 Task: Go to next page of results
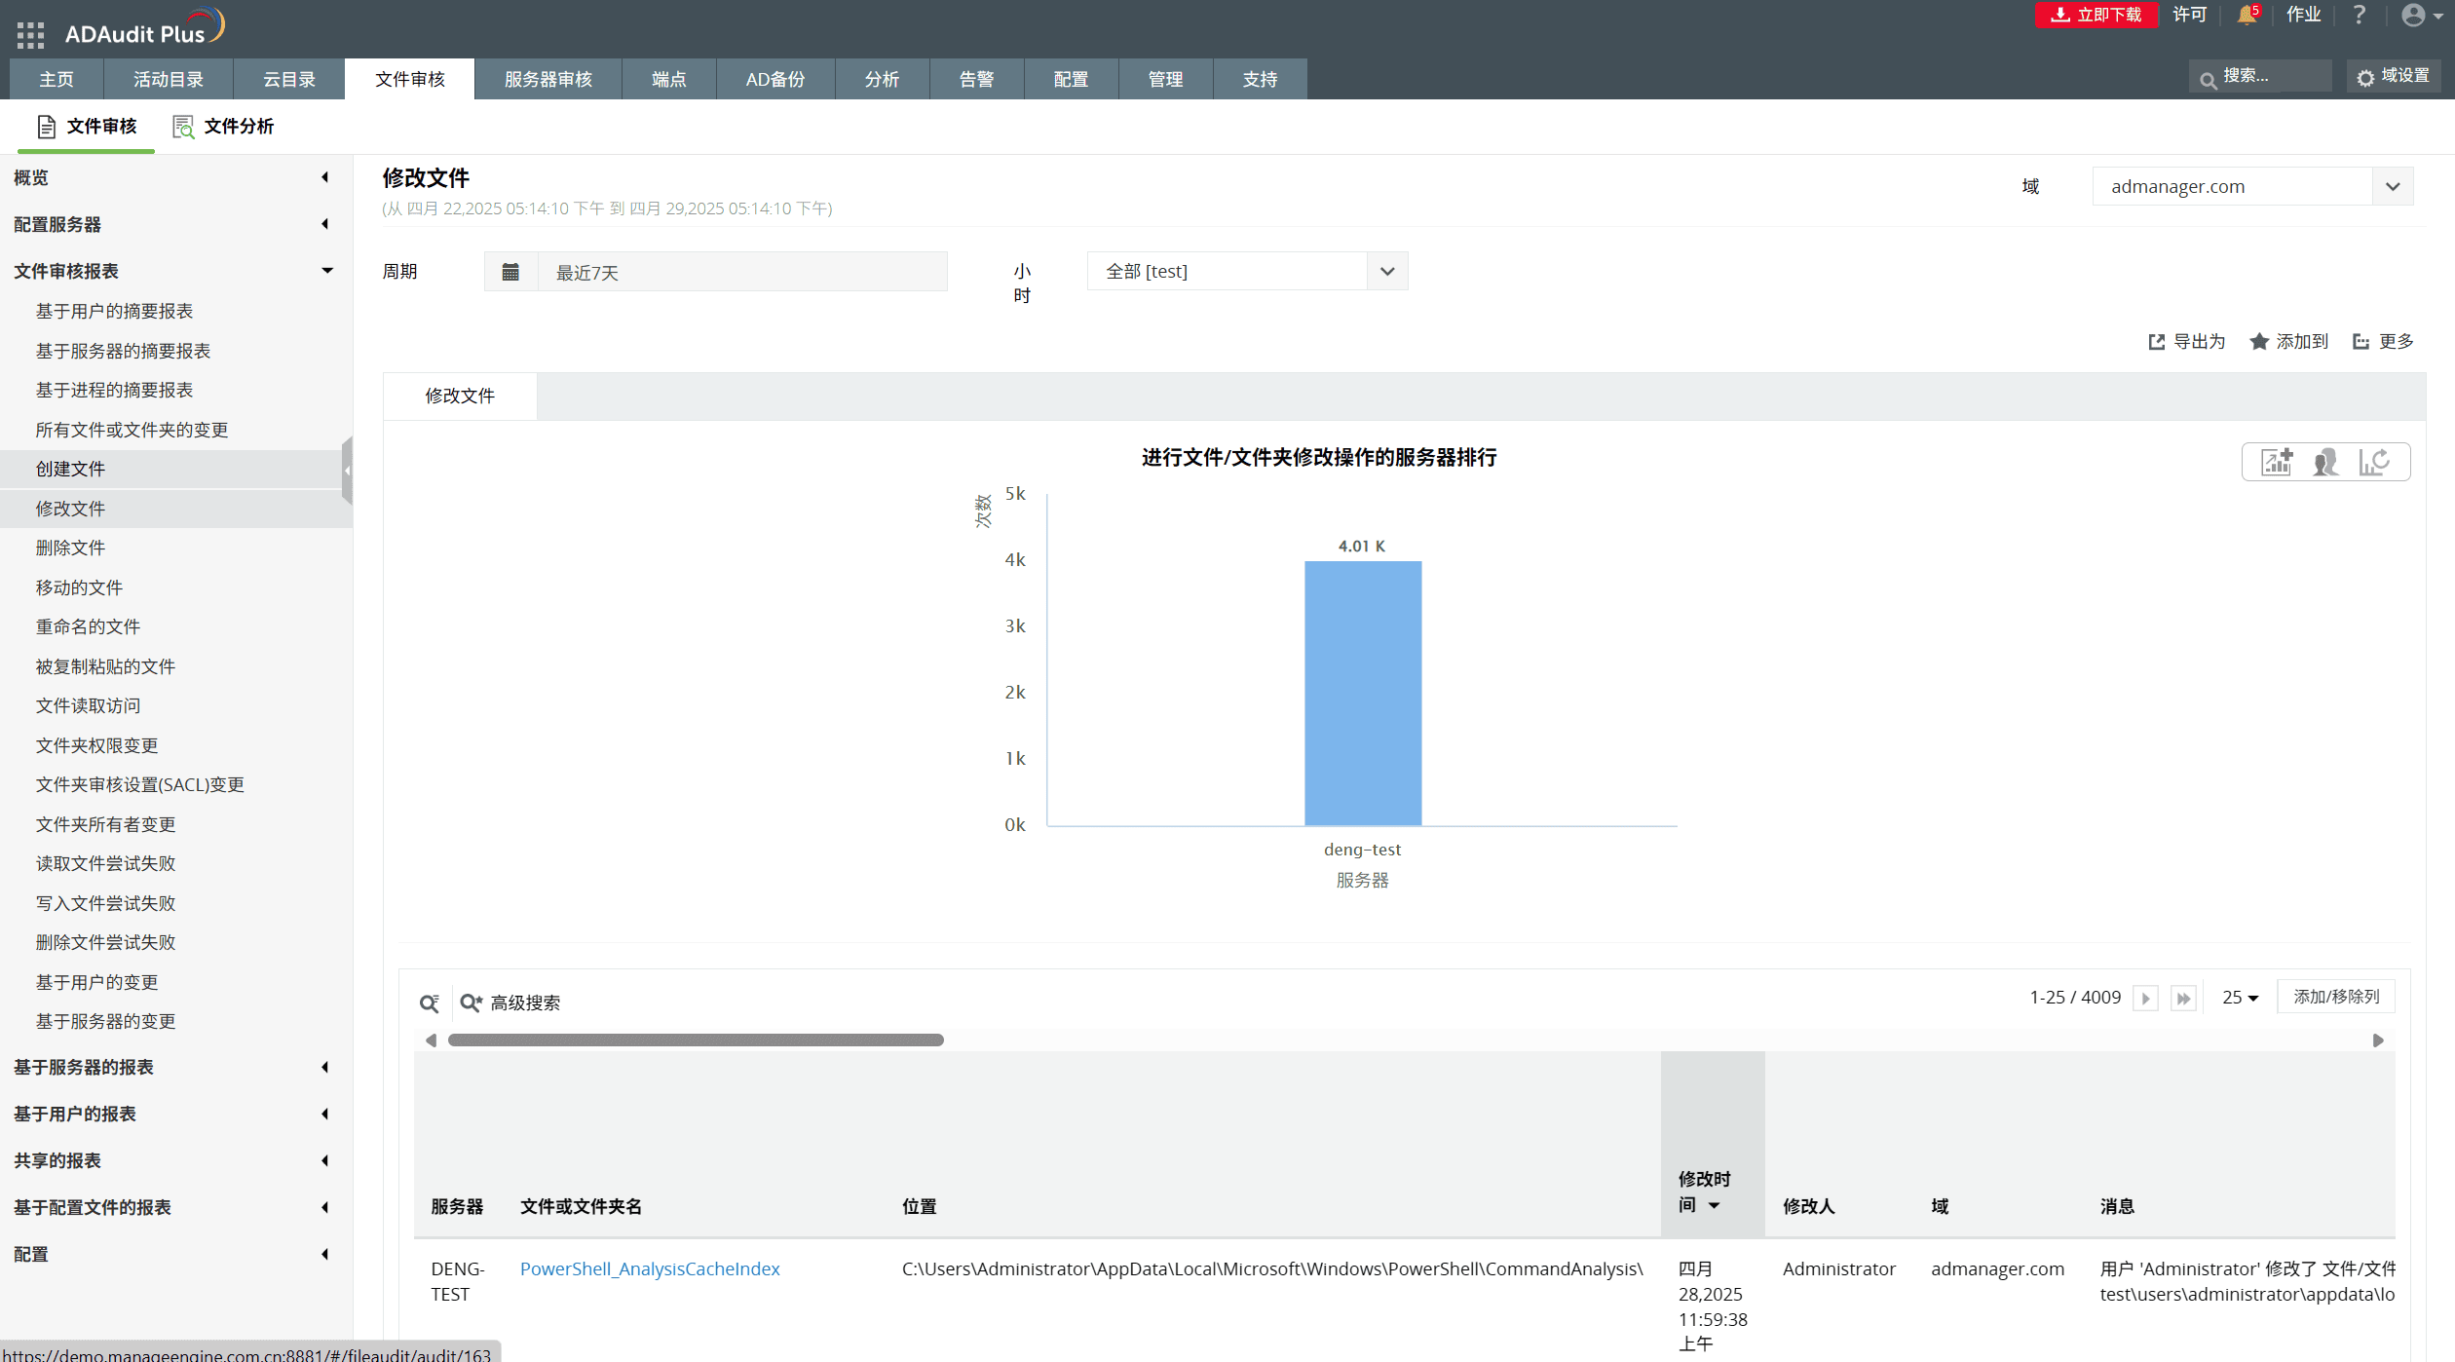tap(2145, 998)
